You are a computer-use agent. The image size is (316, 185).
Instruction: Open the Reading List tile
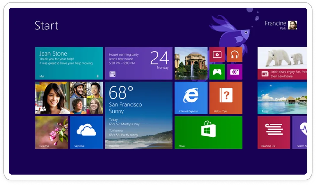tap(274, 133)
